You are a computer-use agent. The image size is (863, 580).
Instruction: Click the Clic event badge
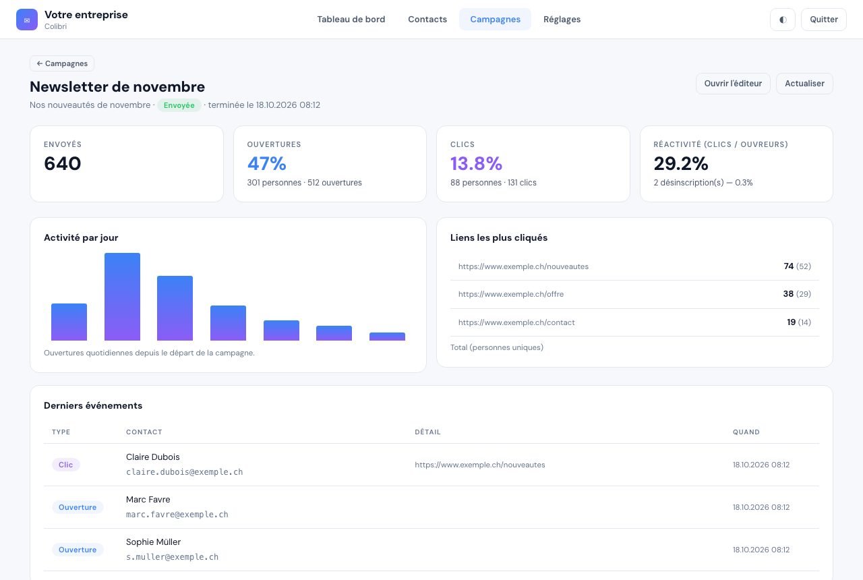pyautogui.click(x=66, y=465)
